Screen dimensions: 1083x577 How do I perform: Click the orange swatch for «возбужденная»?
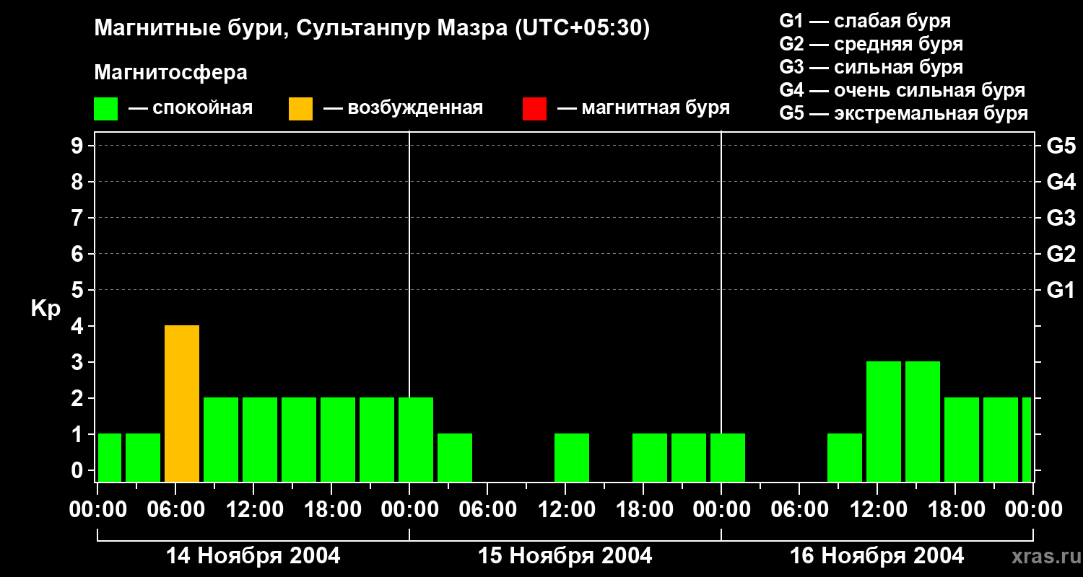[x=300, y=108]
